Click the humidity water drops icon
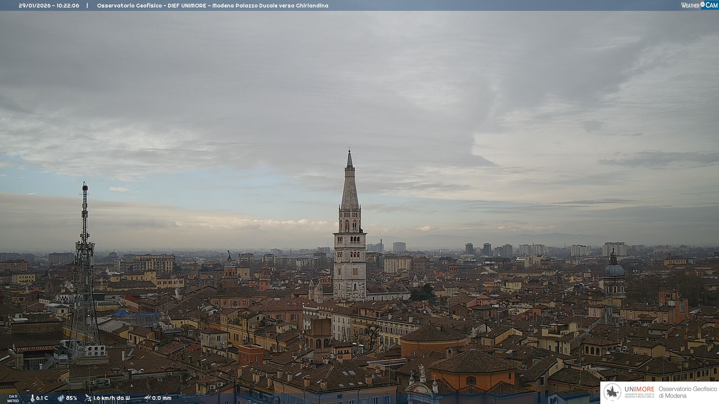The image size is (719, 404). (61, 398)
